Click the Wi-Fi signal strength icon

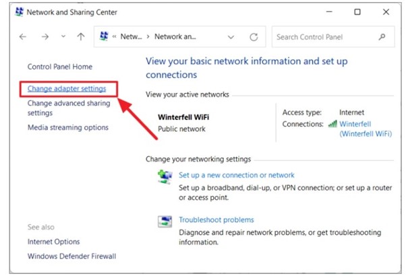click(x=332, y=124)
